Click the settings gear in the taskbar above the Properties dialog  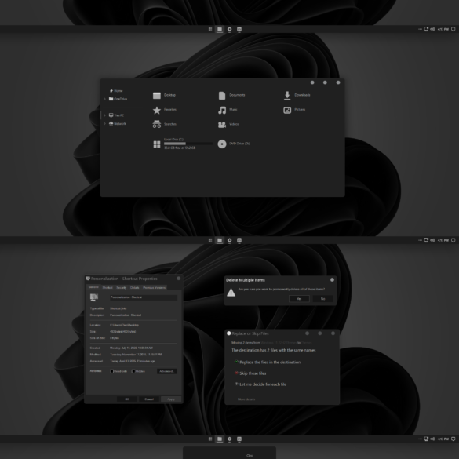[229, 240]
